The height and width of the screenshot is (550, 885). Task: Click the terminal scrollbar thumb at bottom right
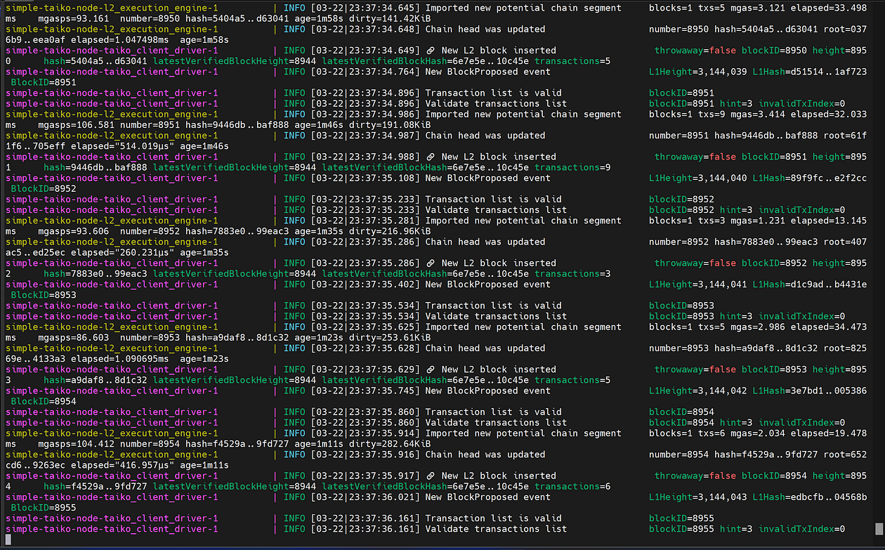coord(879,529)
